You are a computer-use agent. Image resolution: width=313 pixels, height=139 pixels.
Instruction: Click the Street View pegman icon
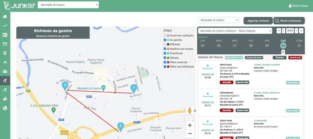pyautogui.click(x=190, y=110)
